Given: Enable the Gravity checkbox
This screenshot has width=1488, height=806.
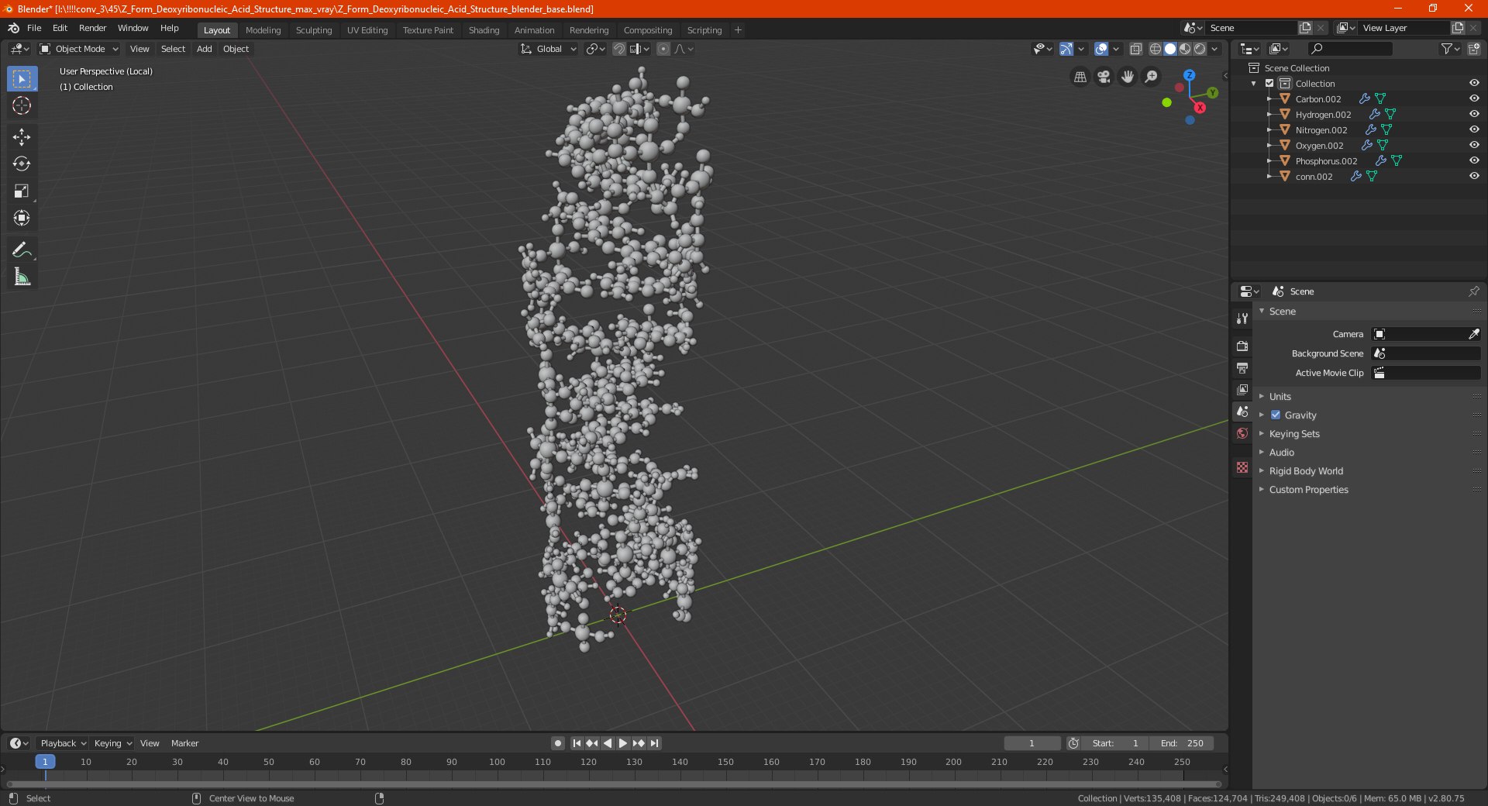Looking at the screenshot, I should [1276, 415].
